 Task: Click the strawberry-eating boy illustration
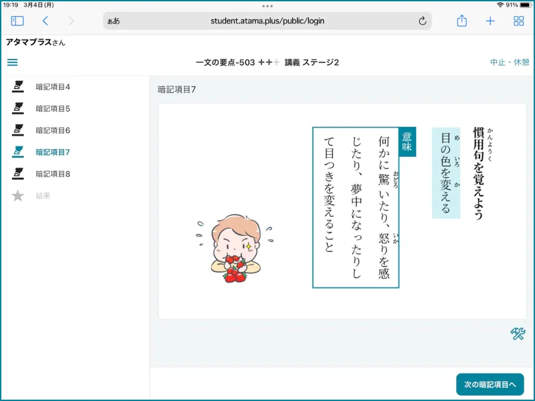pyautogui.click(x=235, y=248)
